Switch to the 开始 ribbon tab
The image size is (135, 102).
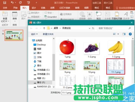[15, 8]
